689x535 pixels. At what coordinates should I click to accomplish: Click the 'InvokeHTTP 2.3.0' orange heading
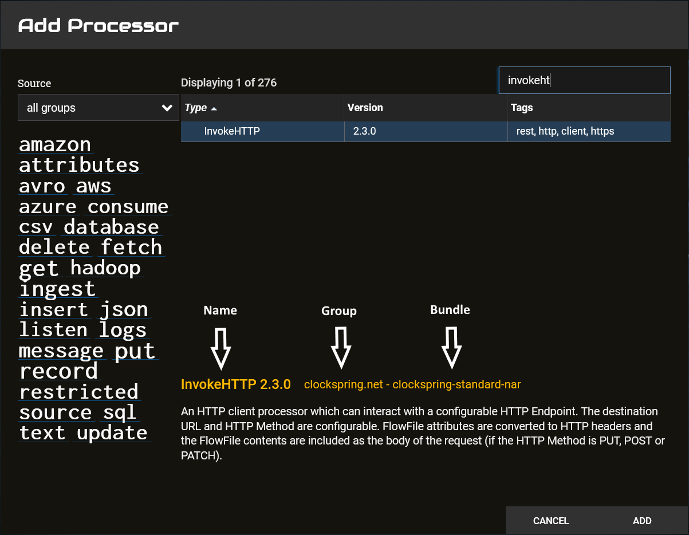(236, 384)
